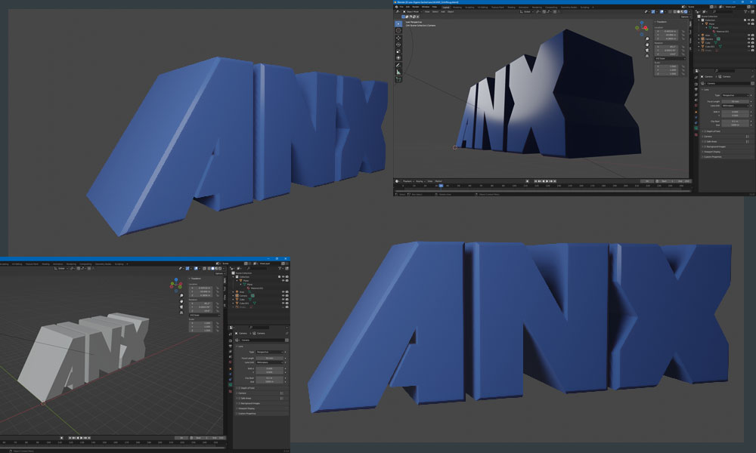The height and width of the screenshot is (453, 756).
Task: Select the Annotate pencil tool
Action: [x=398, y=65]
